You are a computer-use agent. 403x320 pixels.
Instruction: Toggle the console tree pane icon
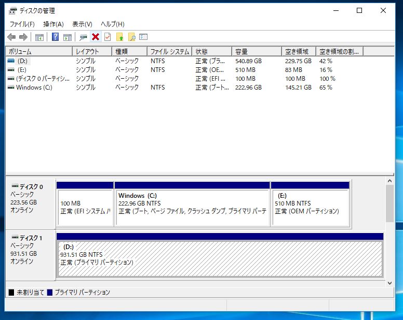tap(39, 37)
